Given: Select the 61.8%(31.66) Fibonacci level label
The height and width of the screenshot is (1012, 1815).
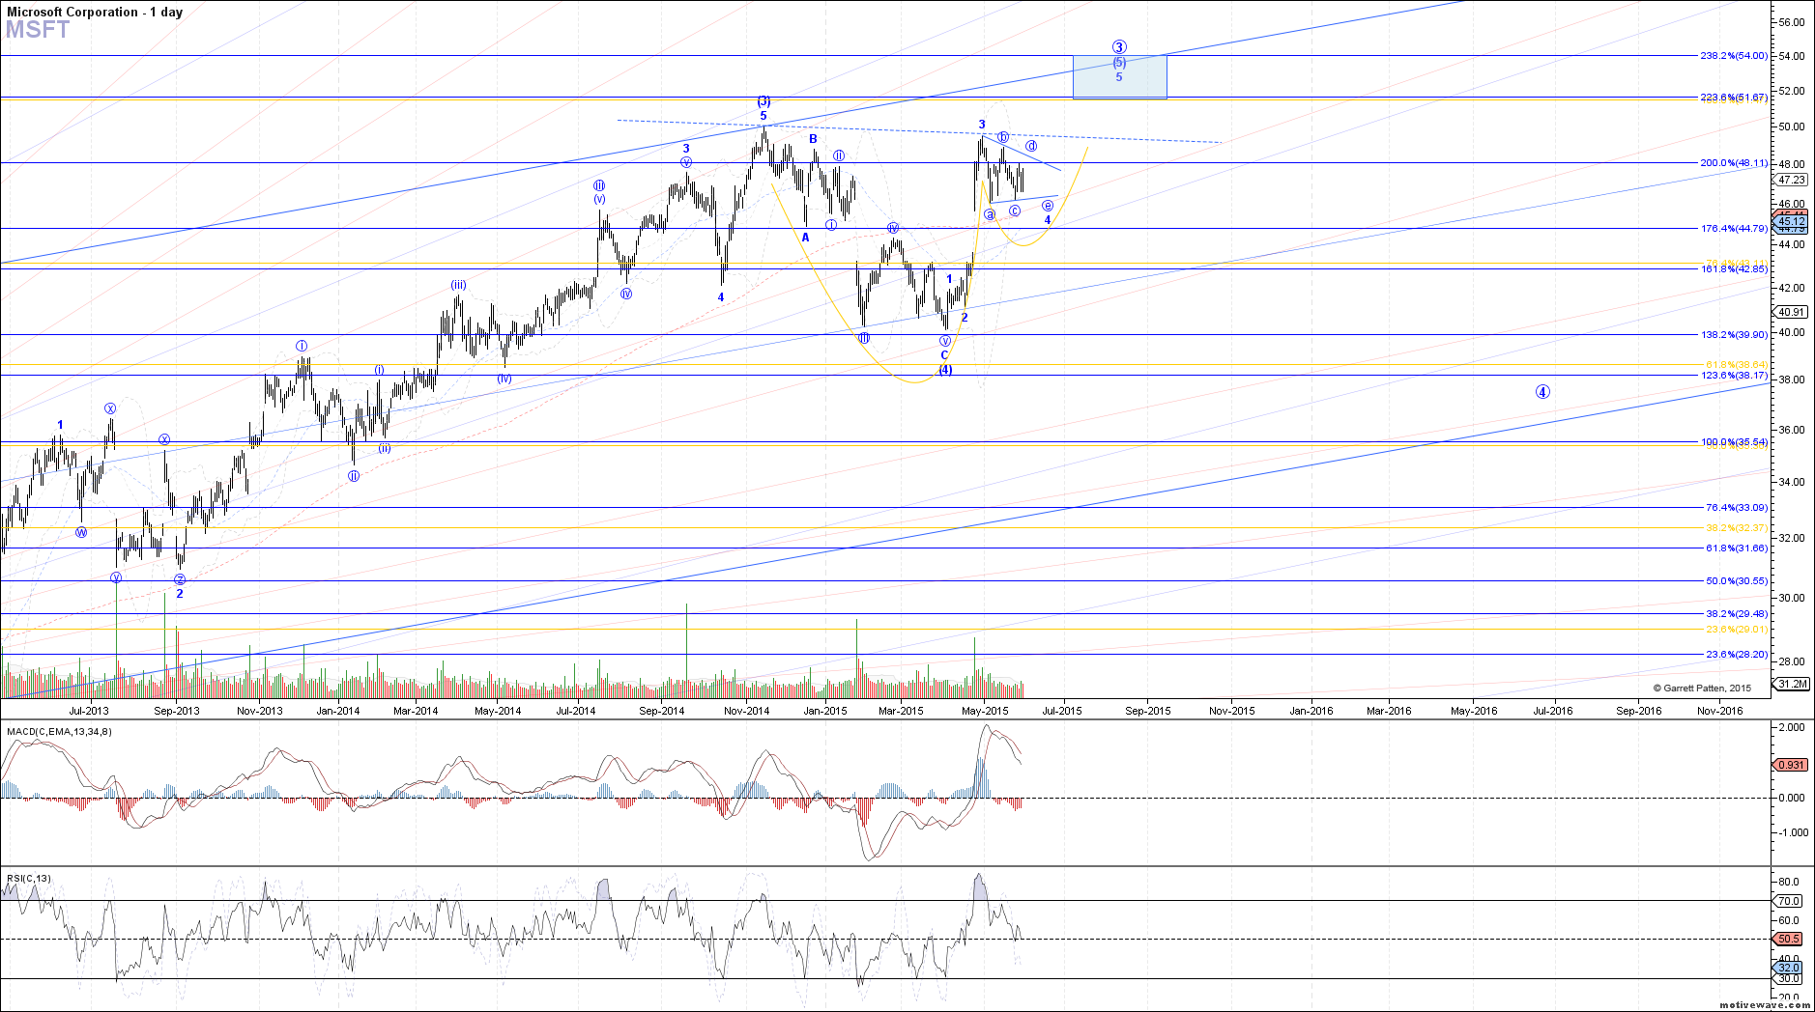Looking at the screenshot, I should click(x=1737, y=548).
